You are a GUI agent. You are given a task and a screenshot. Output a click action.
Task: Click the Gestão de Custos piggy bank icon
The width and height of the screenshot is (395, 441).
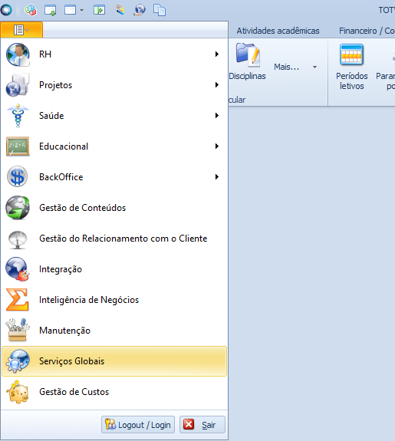pos(18,392)
